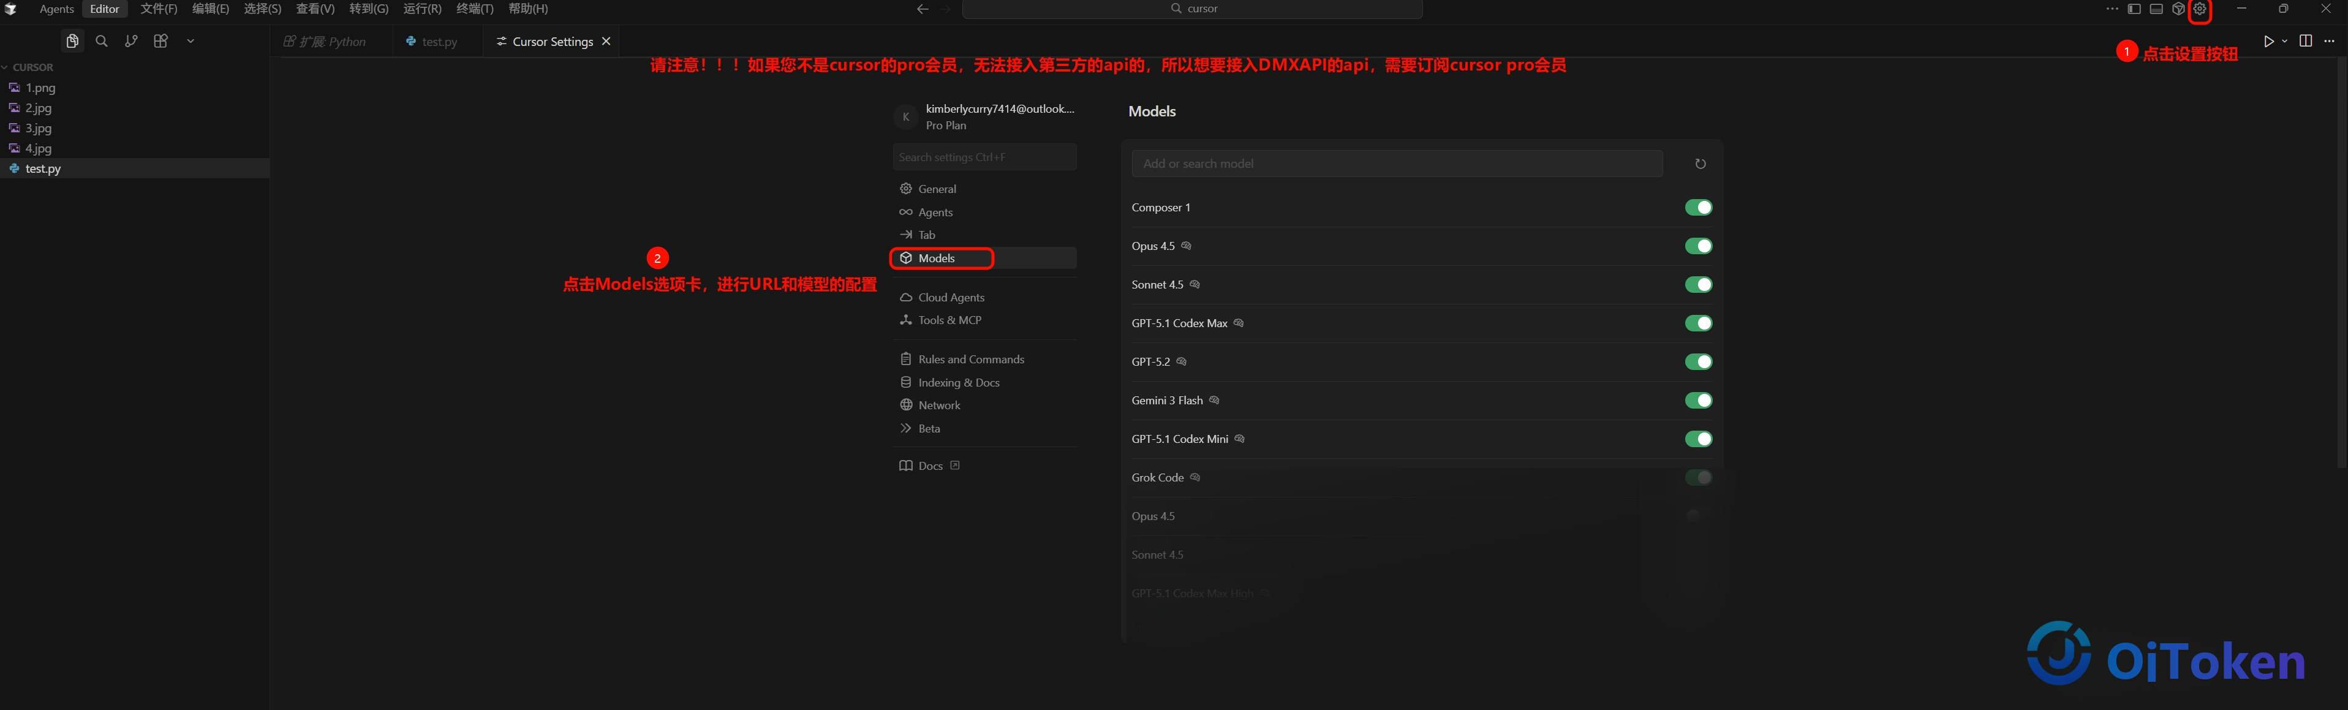Viewport: 2348px width, 710px height.
Task: Open the search icon in sidebar
Action: click(x=102, y=41)
